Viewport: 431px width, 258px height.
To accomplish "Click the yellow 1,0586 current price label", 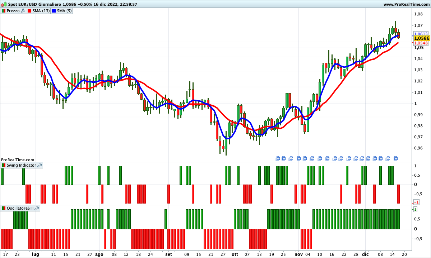I will [x=421, y=38].
